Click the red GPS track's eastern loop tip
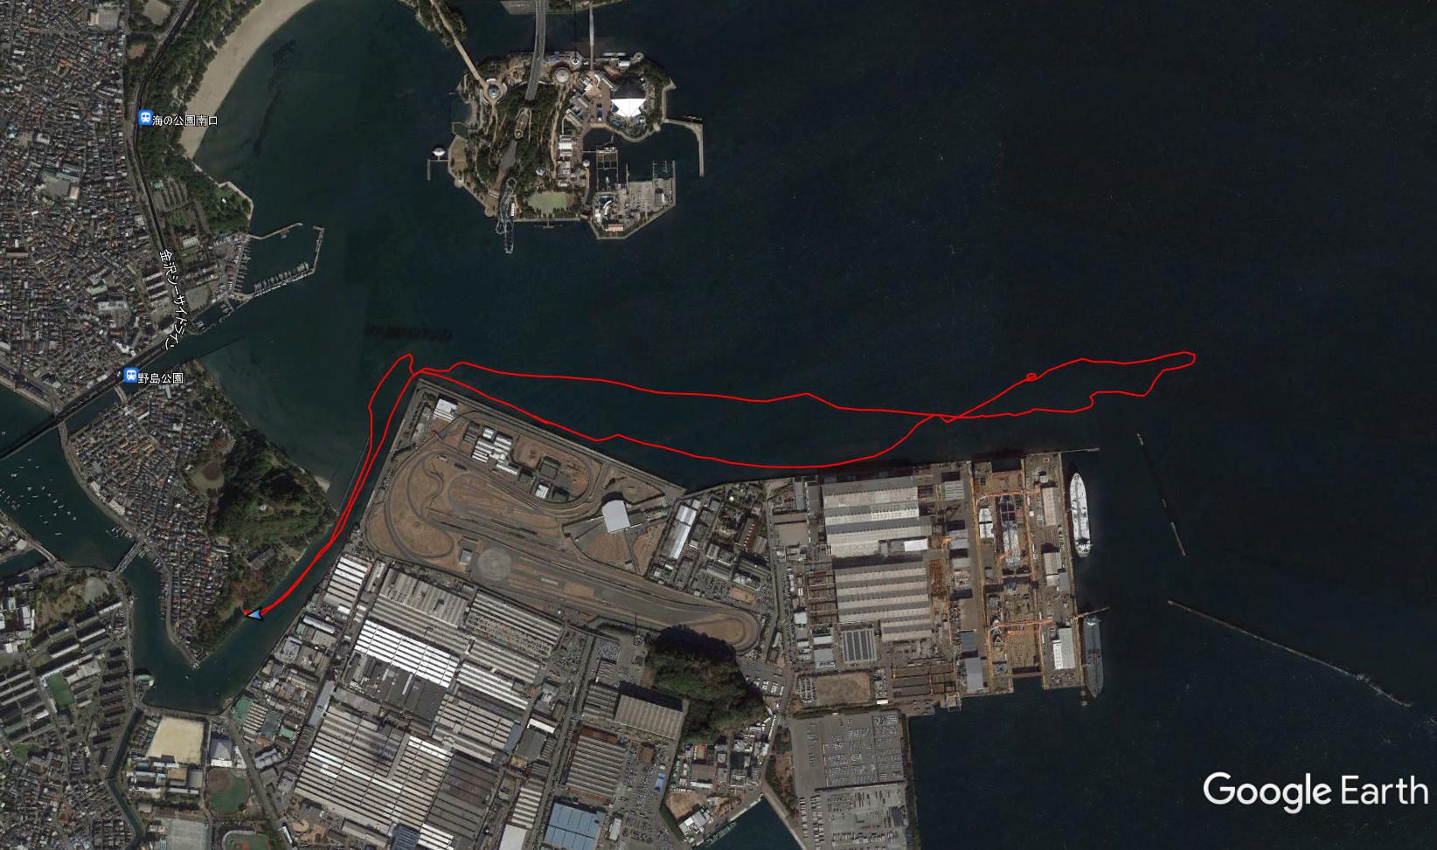The height and width of the screenshot is (850, 1437). pos(1189,356)
